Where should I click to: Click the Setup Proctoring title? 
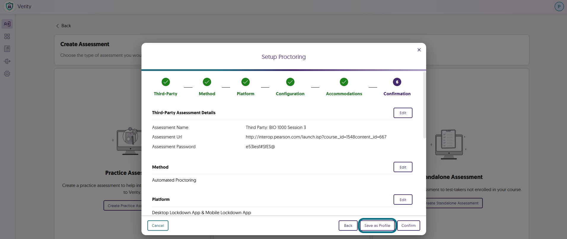point(283,57)
